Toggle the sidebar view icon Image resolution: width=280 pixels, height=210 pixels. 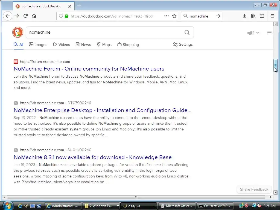pos(262,16)
